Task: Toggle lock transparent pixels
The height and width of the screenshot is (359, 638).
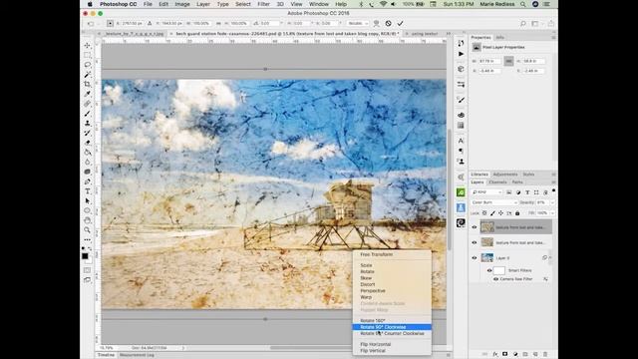Action: pos(484,212)
